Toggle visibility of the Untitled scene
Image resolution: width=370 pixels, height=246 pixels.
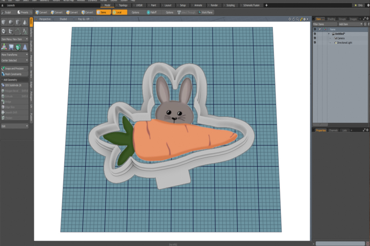[x=315, y=34]
